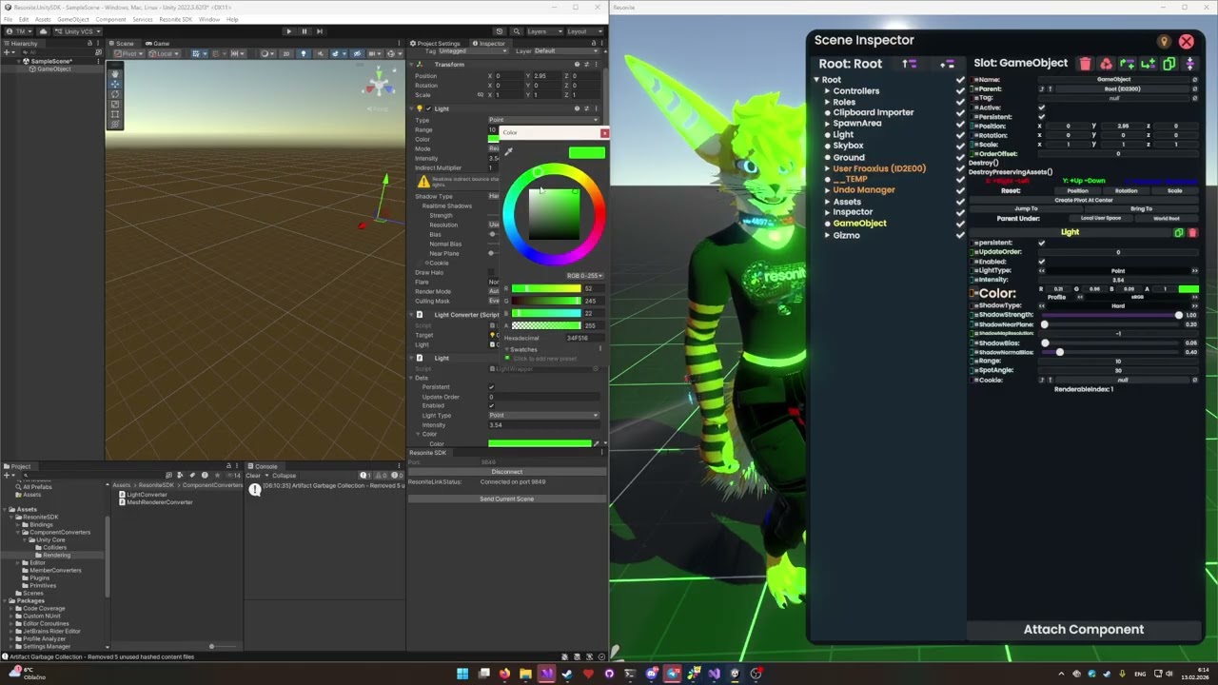Open Unity undo history icon
1218x685 pixels.
click(500, 31)
